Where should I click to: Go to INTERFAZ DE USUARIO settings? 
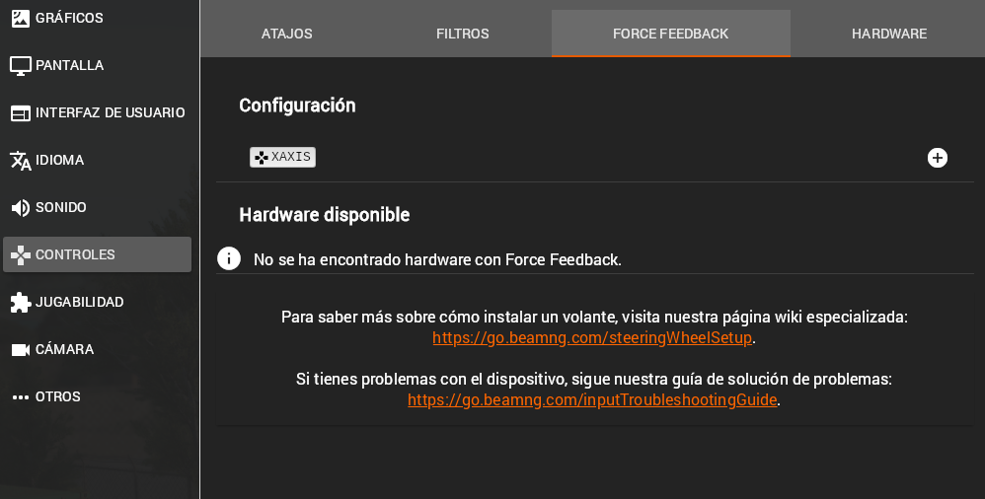pyautogui.click(x=98, y=113)
